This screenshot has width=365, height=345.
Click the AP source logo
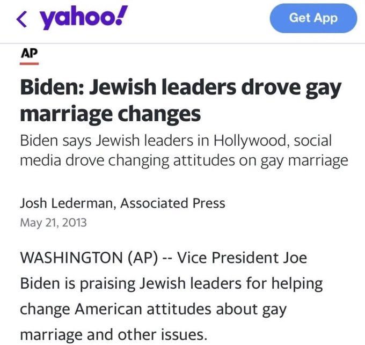pos(30,54)
